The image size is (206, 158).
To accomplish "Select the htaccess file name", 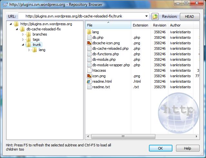I will [99, 70].
